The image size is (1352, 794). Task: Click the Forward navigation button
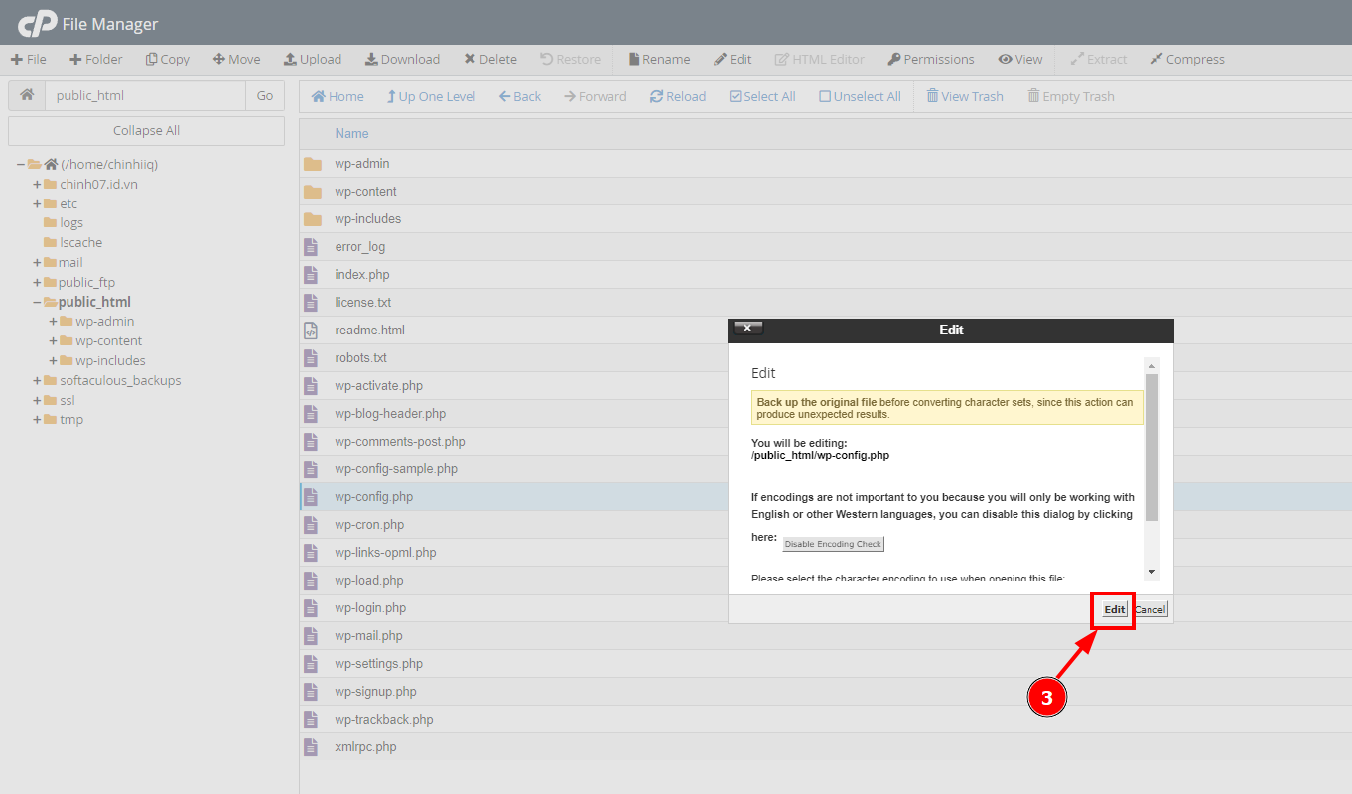[x=596, y=96]
